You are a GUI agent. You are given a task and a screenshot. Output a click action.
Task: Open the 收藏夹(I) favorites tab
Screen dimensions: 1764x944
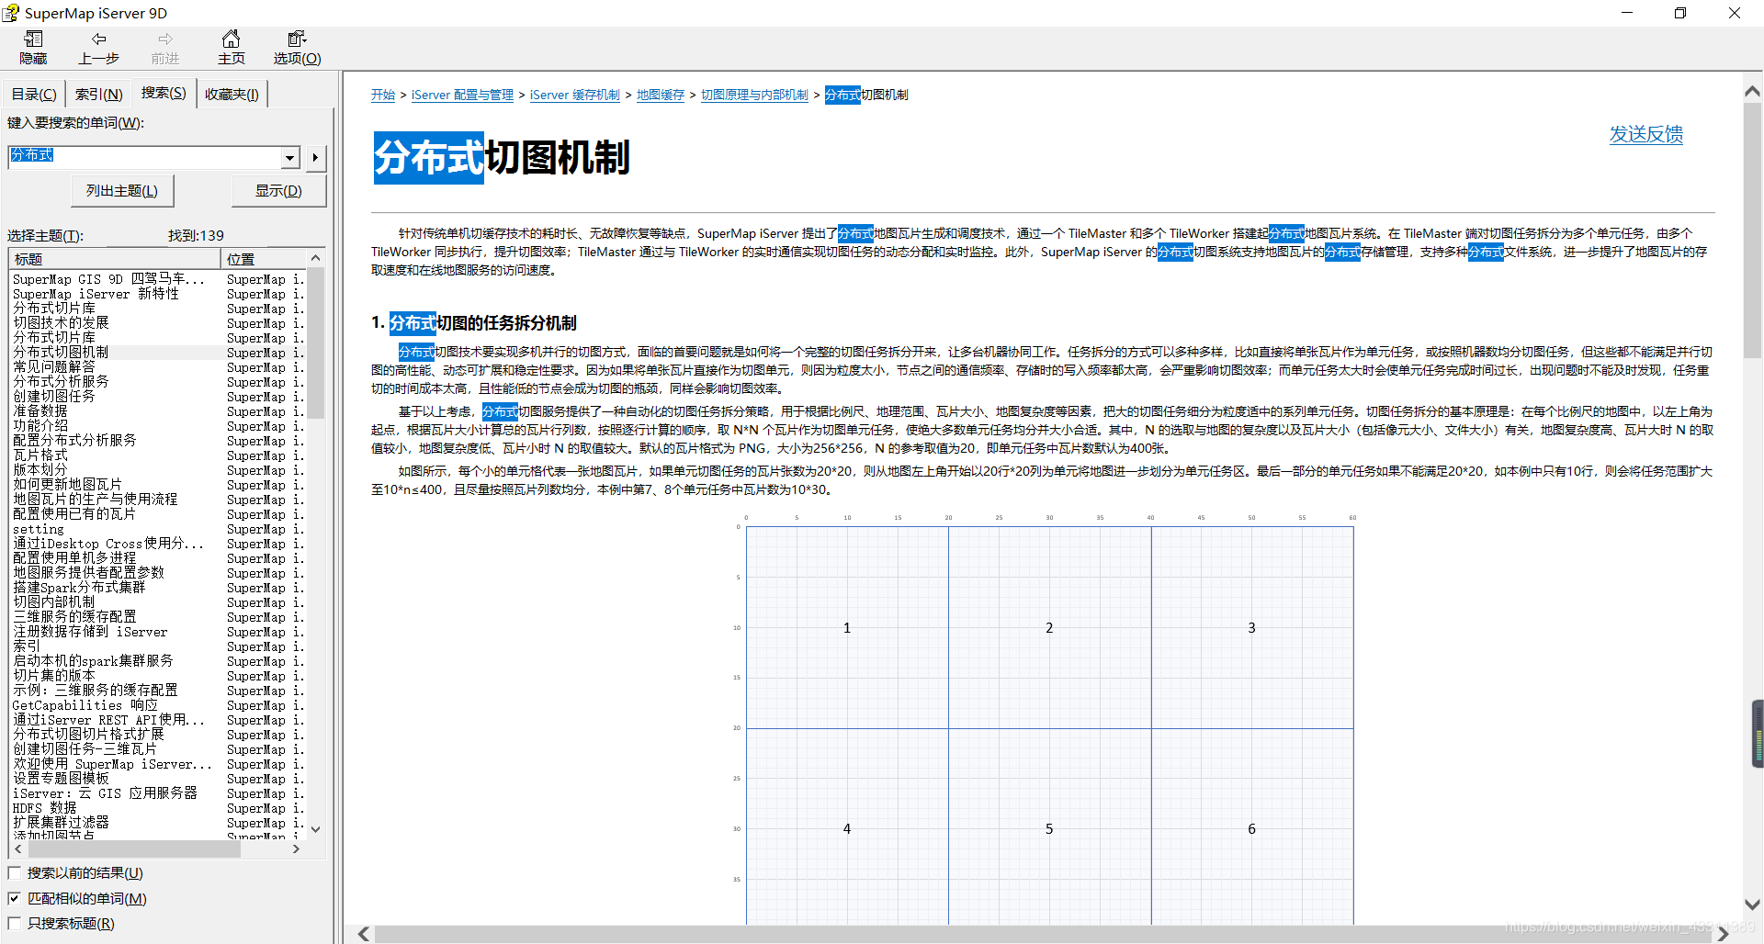tap(232, 94)
